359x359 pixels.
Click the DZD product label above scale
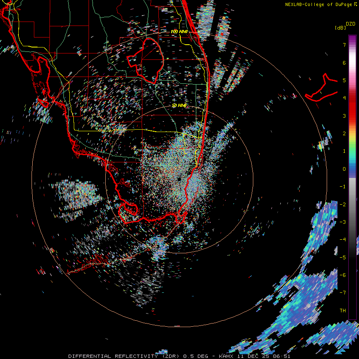click(x=350, y=24)
